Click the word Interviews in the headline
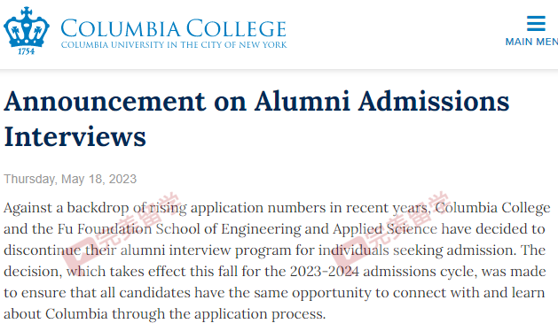Viewport: 558px width, 331px height. (x=75, y=137)
